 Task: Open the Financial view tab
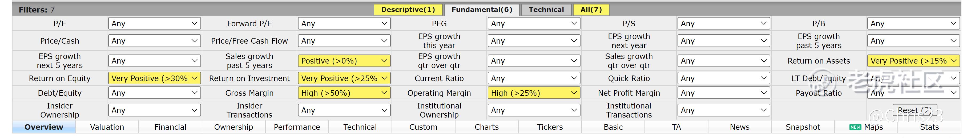[x=170, y=127]
